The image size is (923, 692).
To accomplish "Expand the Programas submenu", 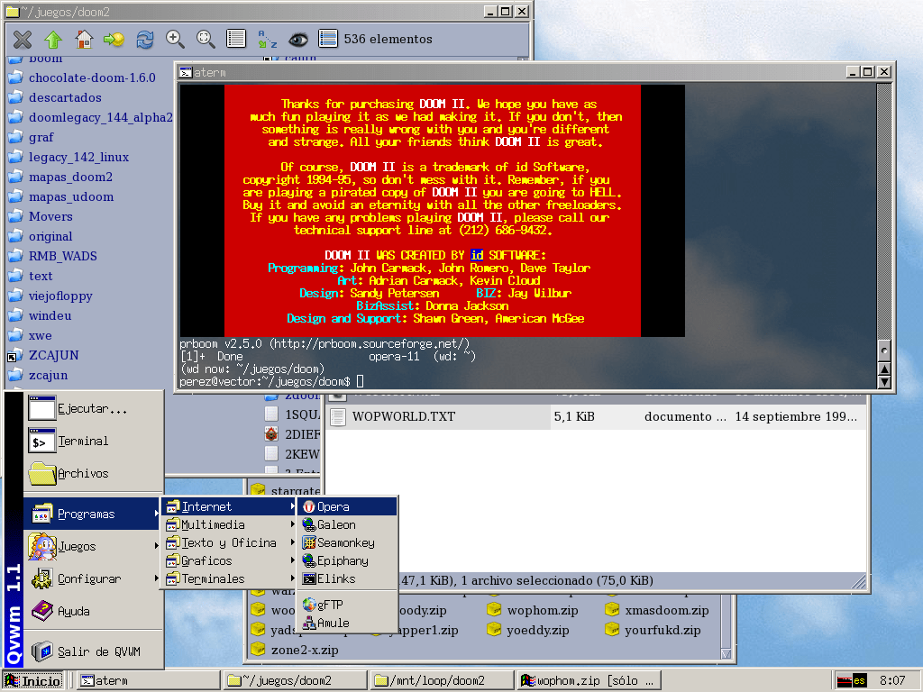I will coord(93,514).
